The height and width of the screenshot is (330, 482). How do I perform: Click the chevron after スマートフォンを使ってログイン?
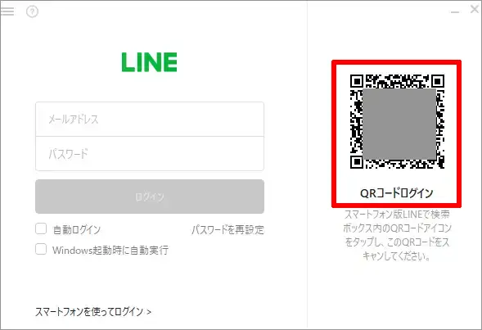[149, 312]
